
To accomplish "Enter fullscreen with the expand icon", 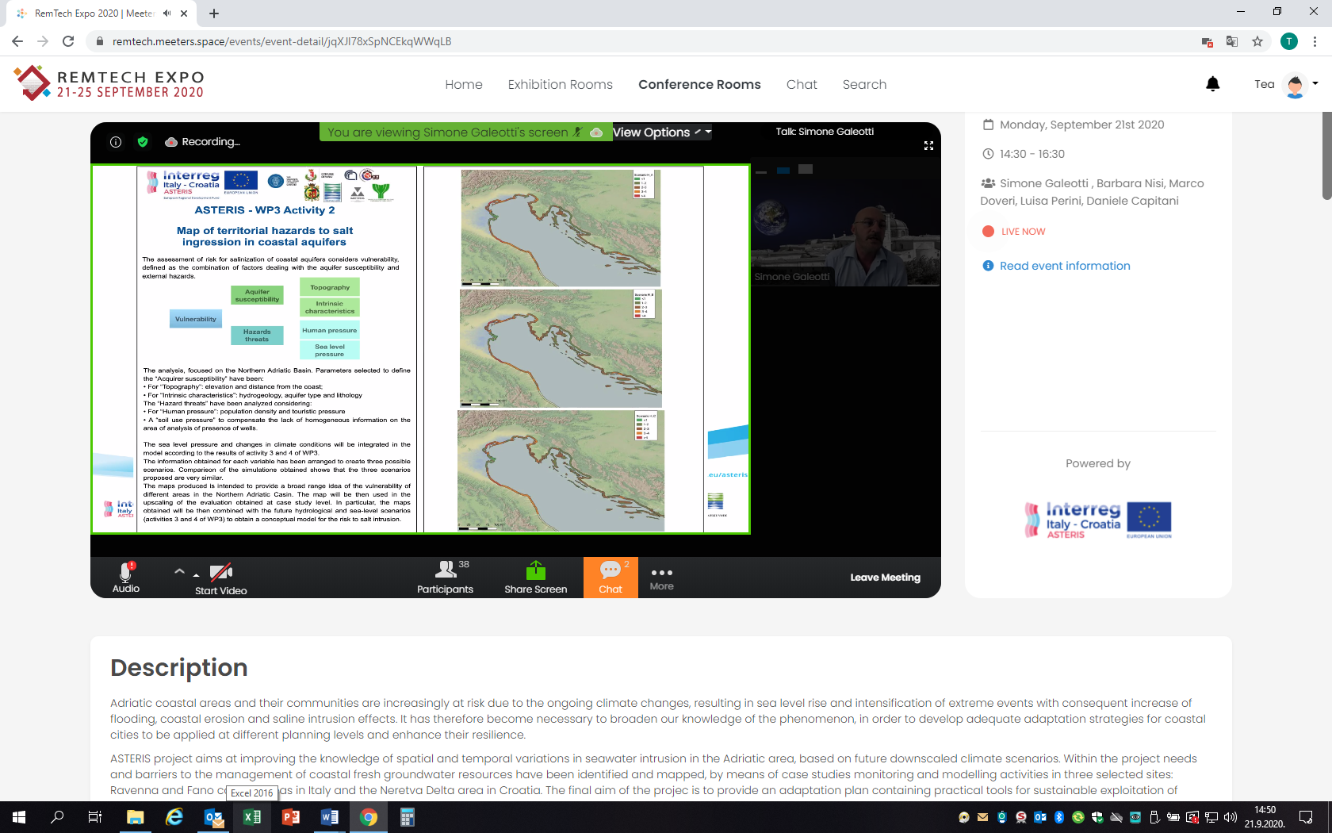I will [928, 145].
